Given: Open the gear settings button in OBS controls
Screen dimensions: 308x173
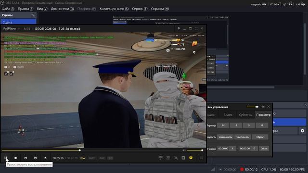Looking at the screenshot, I should tap(303, 131).
